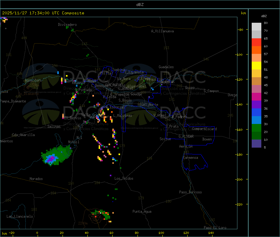Click the Cda_Amarilla location label
The height and width of the screenshot is (237, 280).
click(23, 135)
